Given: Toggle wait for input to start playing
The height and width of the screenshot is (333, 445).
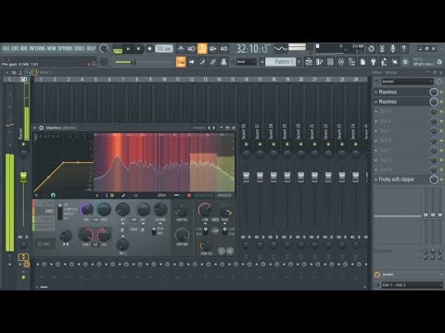Looking at the screenshot, I should tap(192, 48).
